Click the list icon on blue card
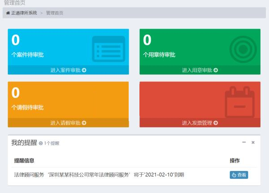The height and width of the screenshot is (193, 269). coord(108,48)
